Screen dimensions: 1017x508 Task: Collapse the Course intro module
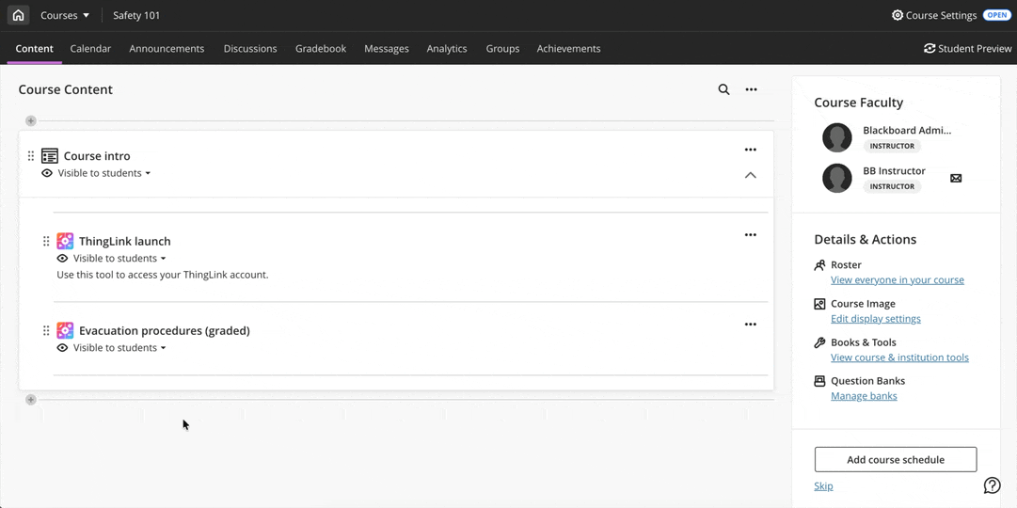pos(751,175)
